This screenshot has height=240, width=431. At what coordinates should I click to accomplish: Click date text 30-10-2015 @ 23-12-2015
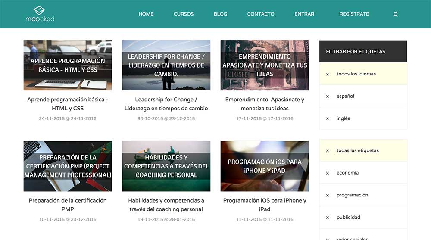pyautogui.click(x=166, y=118)
